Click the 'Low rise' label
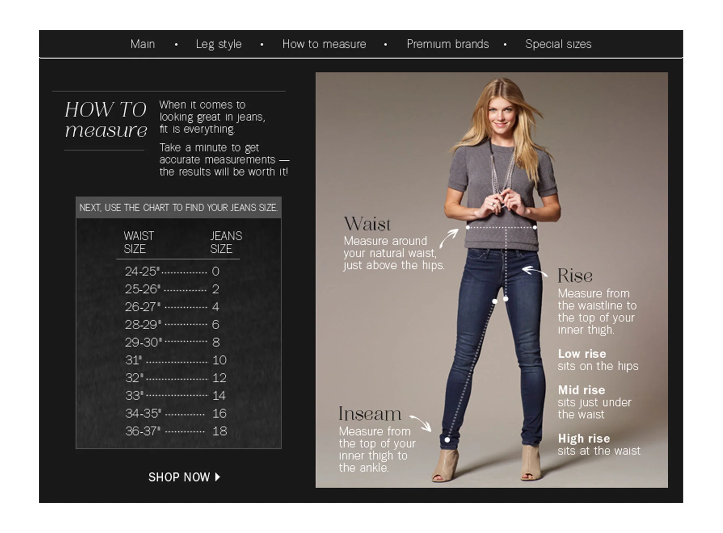The height and width of the screenshot is (533, 723). click(582, 354)
